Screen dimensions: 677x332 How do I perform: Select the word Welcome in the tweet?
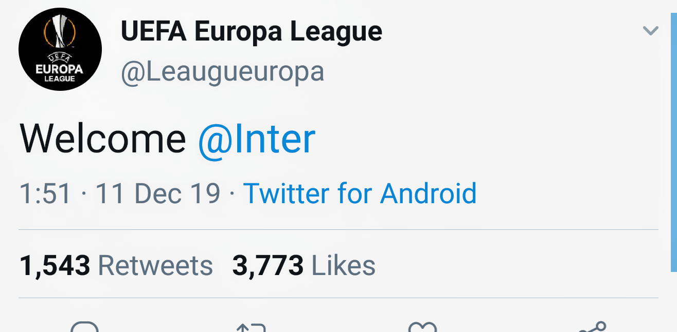(102, 139)
